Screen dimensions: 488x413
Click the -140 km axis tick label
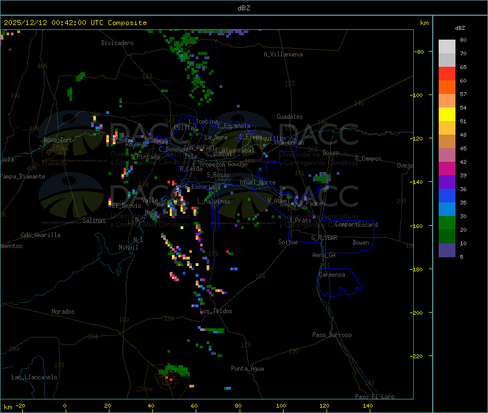pos(417,182)
